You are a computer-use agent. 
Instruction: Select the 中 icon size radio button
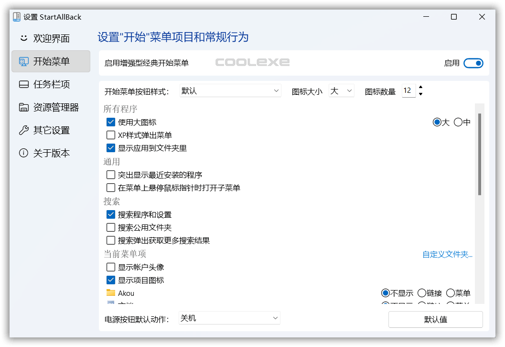458,123
